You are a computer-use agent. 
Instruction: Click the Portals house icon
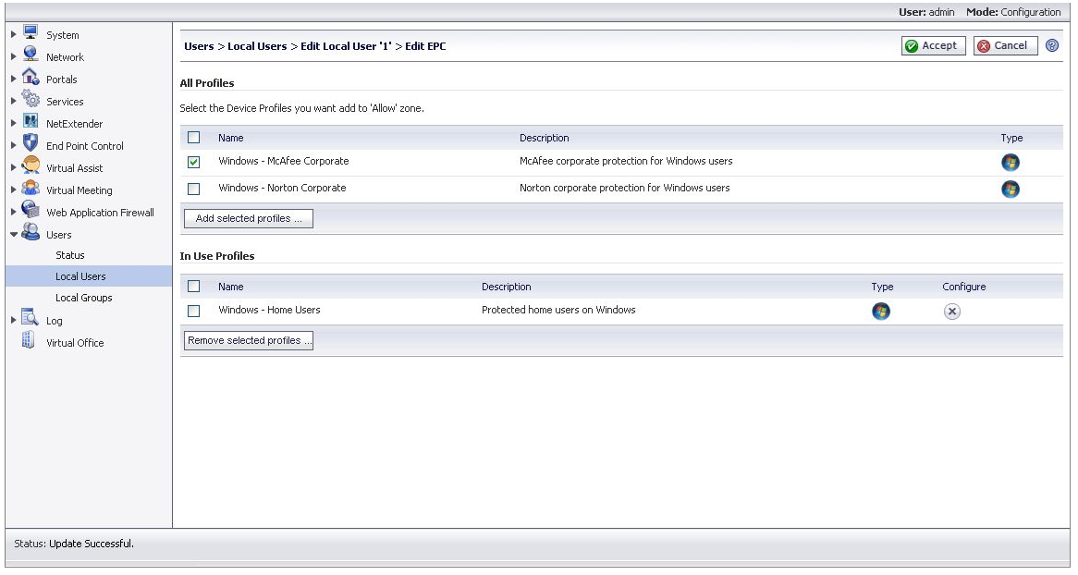[31, 77]
